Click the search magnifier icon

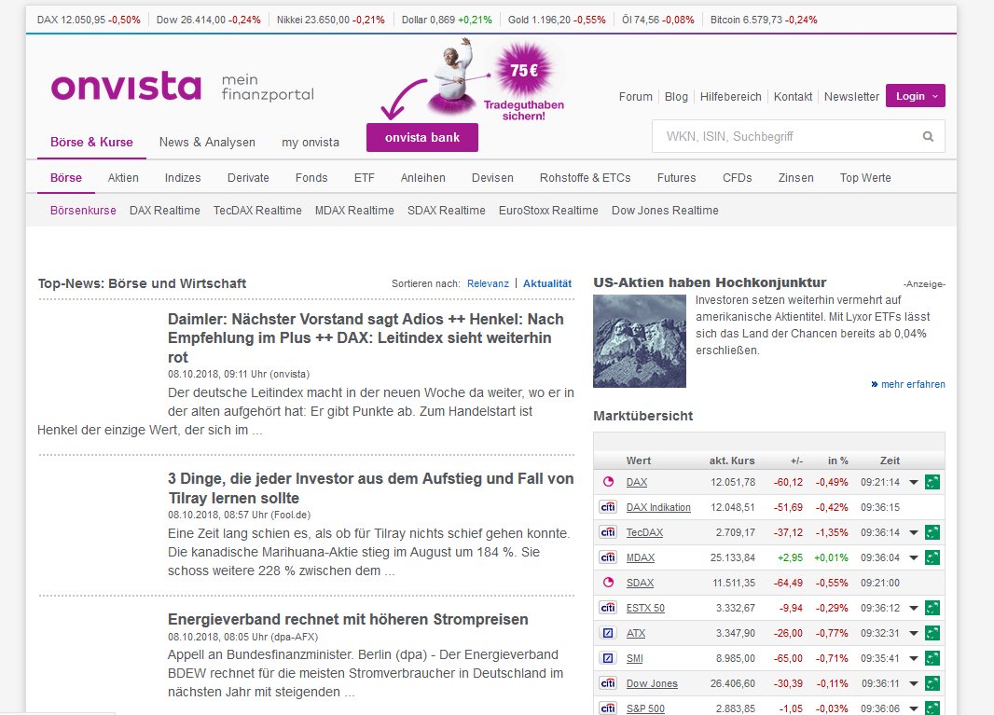(x=928, y=136)
